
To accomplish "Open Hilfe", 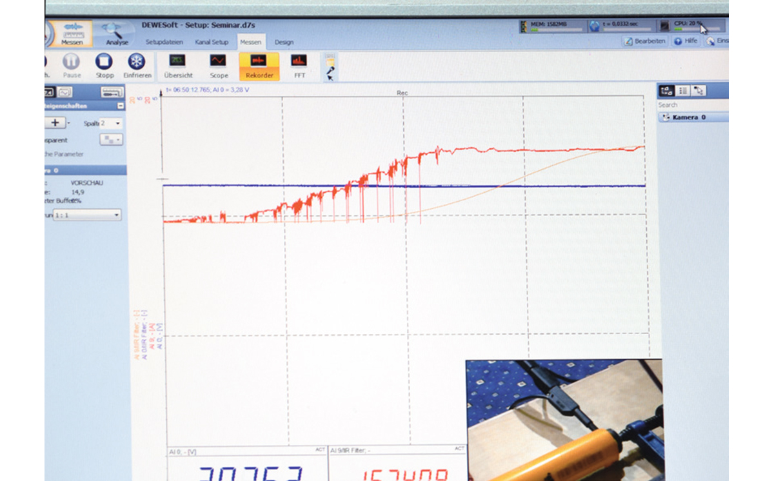I will (686, 41).
